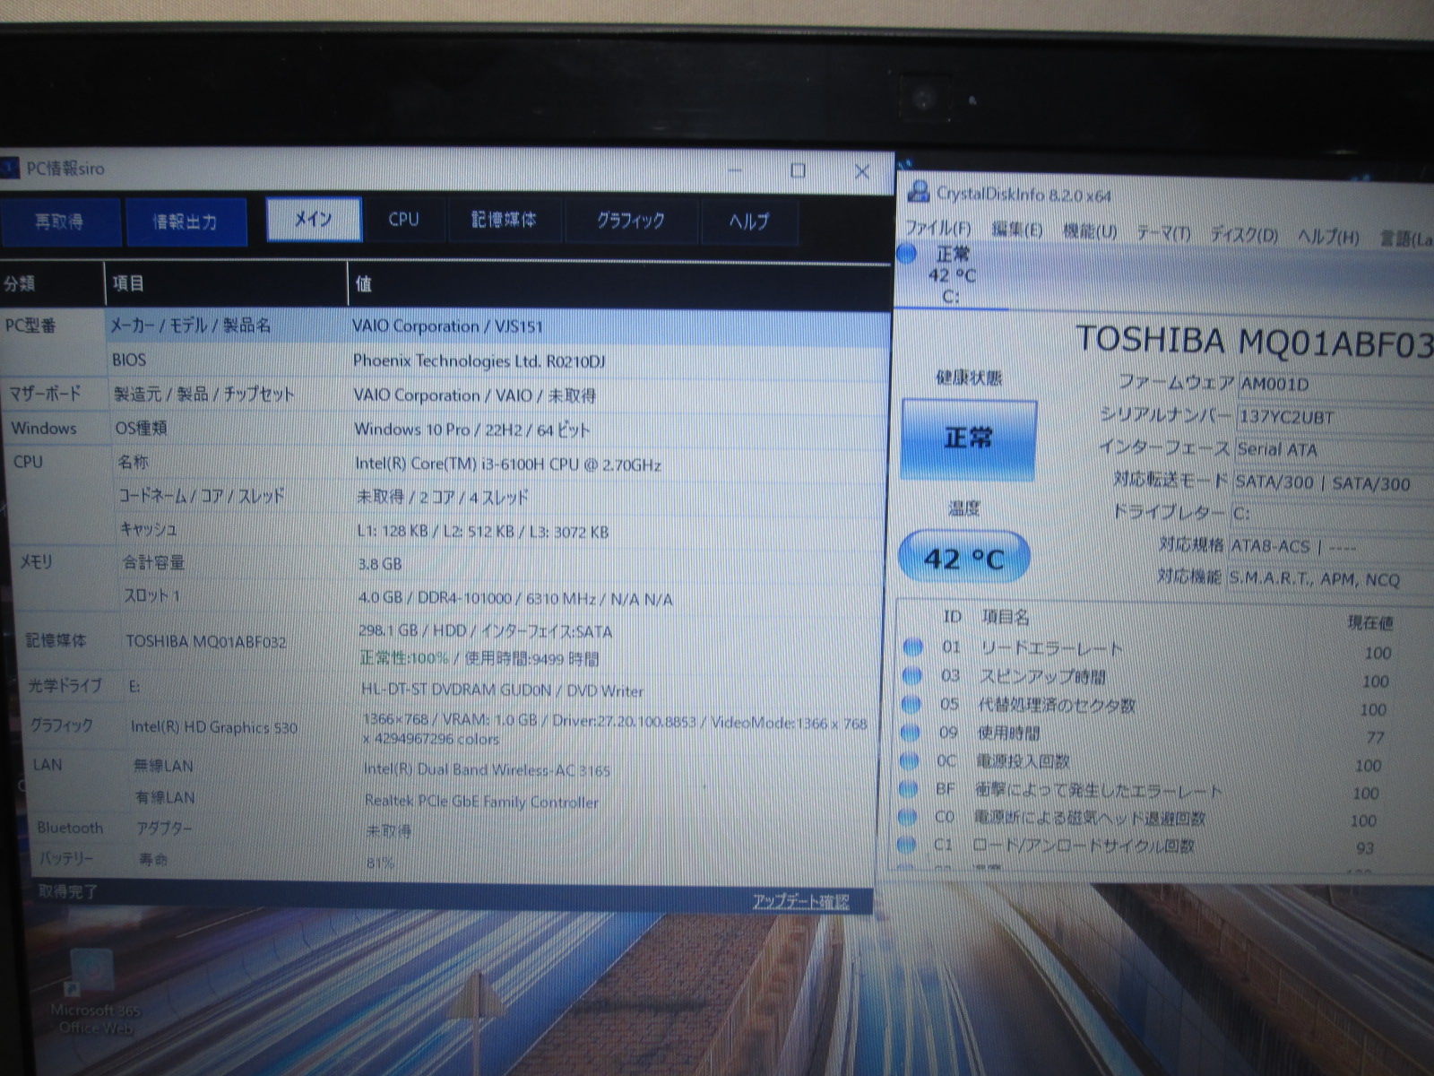Click the CrystalDiskInfo title bar icon
This screenshot has width=1434, height=1076.
tap(919, 191)
